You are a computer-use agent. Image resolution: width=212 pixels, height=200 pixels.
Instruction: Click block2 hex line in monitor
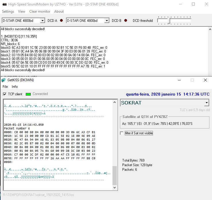coord(53,55)
